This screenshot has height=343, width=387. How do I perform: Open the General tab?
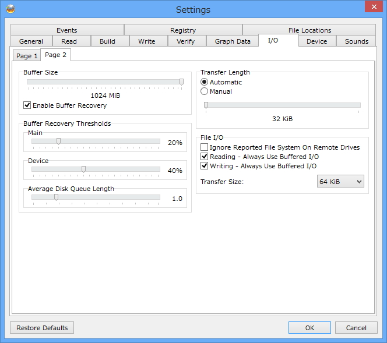click(x=31, y=41)
